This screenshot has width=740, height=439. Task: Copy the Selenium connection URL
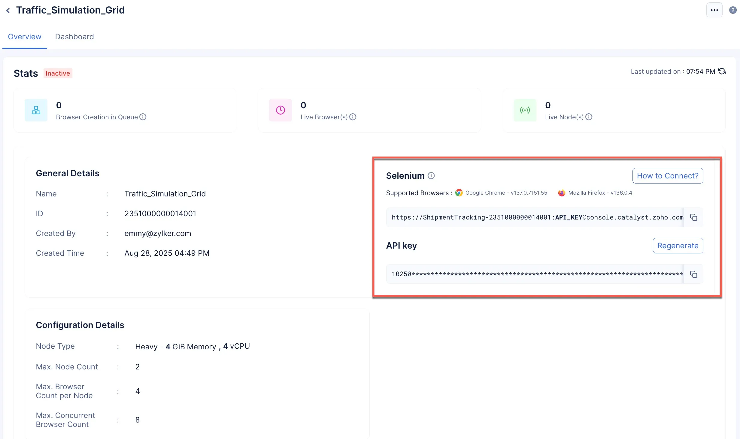pyautogui.click(x=693, y=217)
